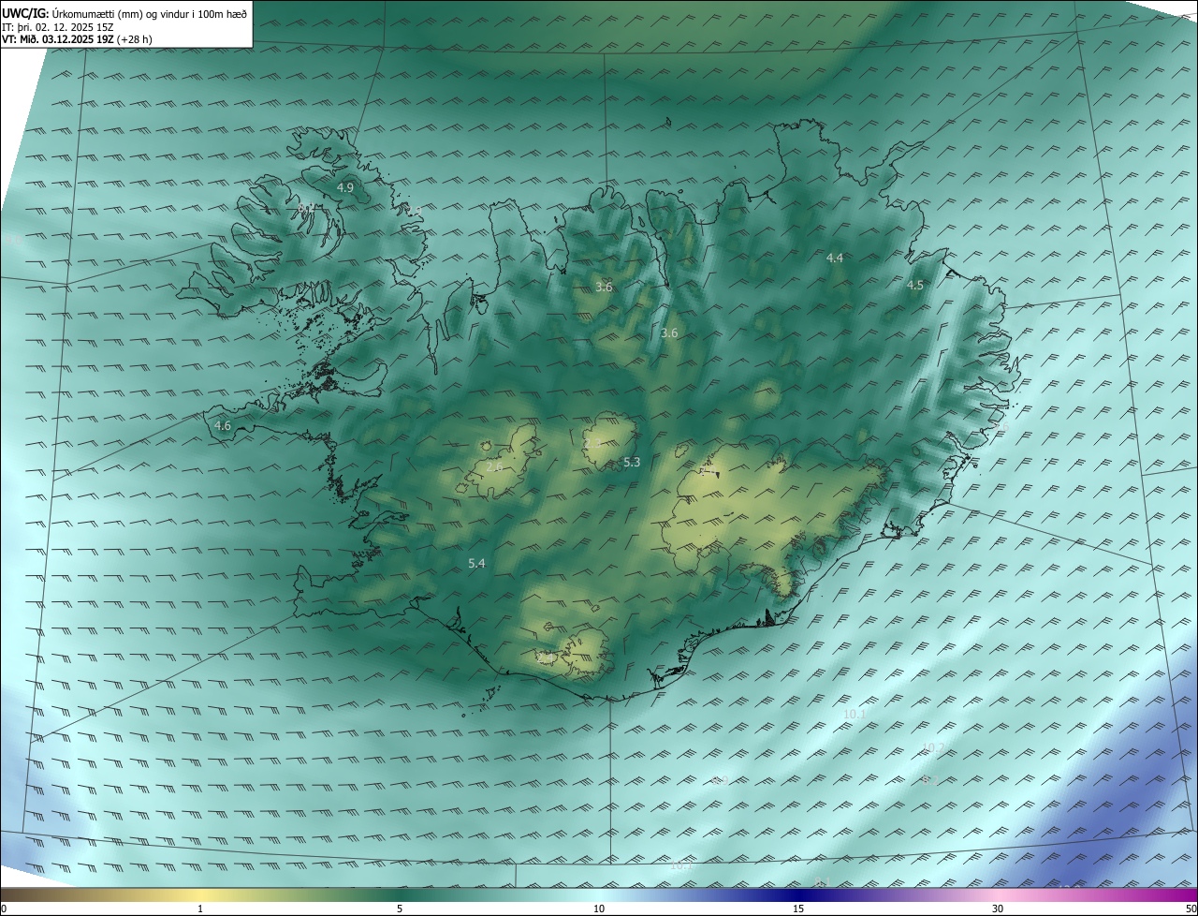The height and width of the screenshot is (916, 1198).
Task: Click the colour scale tick labelled 15
Action: tap(798, 909)
